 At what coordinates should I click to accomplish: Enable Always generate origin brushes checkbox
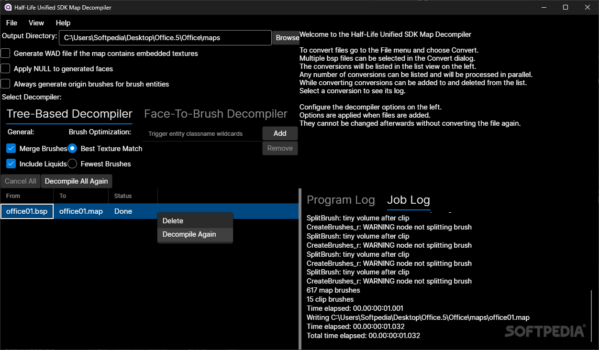pyautogui.click(x=5, y=84)
